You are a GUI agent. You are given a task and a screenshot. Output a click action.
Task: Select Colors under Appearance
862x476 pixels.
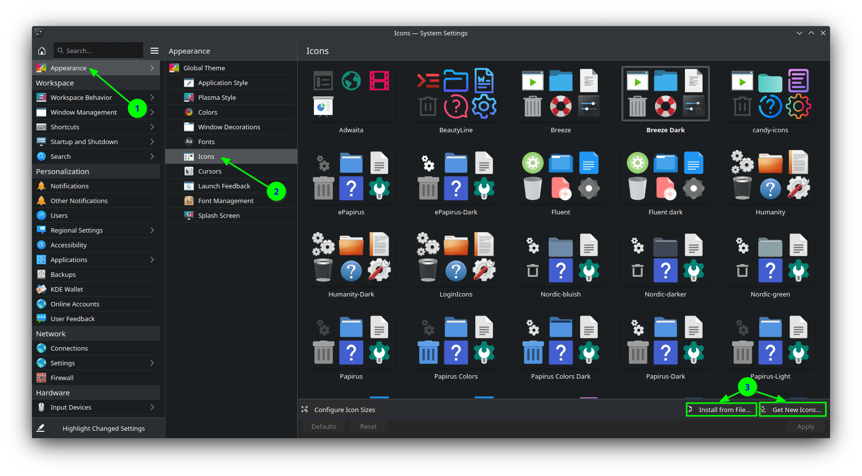coord(207,112)
